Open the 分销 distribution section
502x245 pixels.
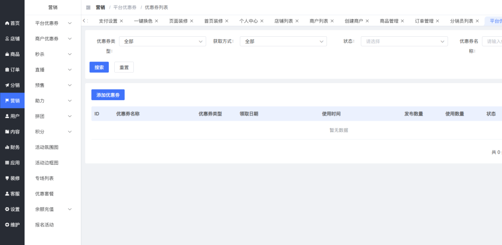(x=12, y=85)
